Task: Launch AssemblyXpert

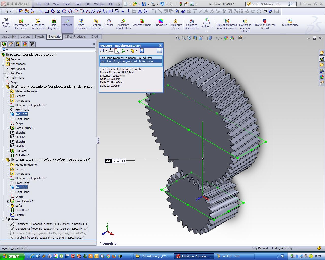Action: tap(142, 23)
